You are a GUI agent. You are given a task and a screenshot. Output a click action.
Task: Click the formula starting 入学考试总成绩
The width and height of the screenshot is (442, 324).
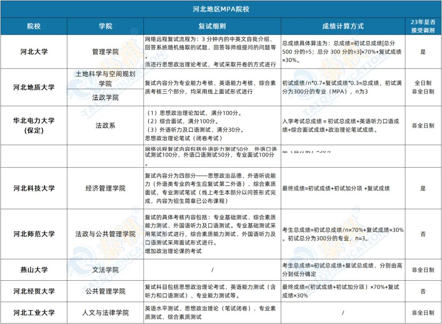(x=341, y=125)
